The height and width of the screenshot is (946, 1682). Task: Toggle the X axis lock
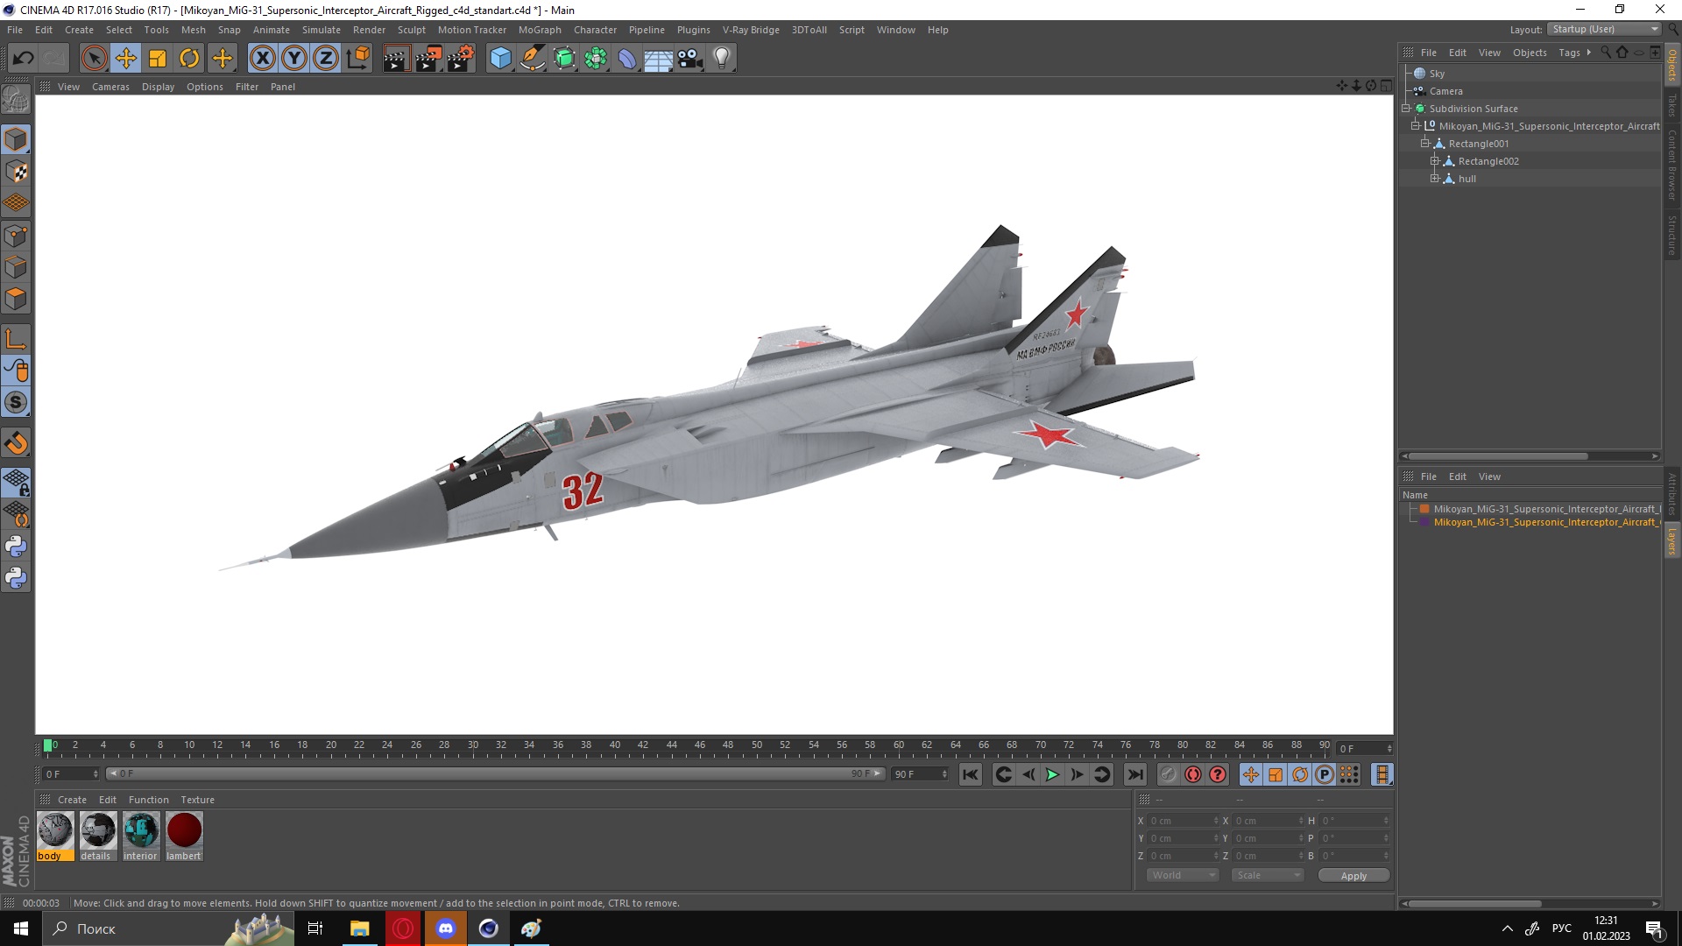[262, 59]
